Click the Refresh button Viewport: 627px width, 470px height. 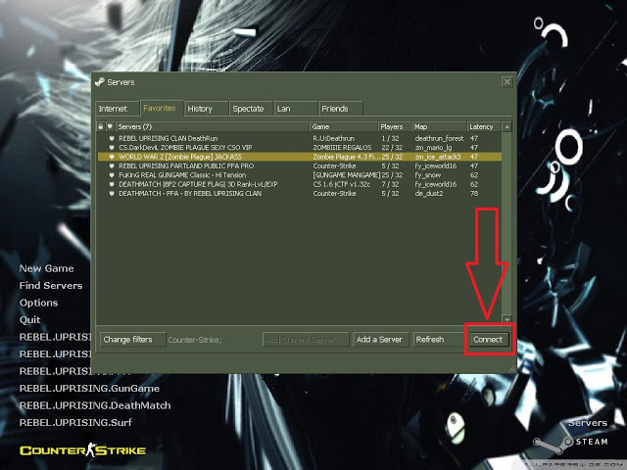(x=438, y=340)
